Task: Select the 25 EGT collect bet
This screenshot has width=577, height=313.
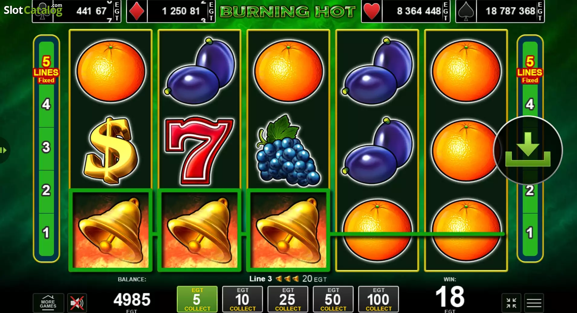Action: click(x=288, y=299)
